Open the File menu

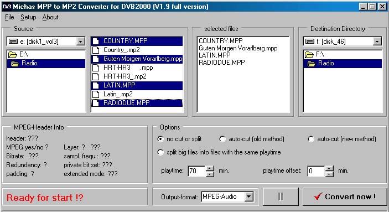[x=9, y=17]
